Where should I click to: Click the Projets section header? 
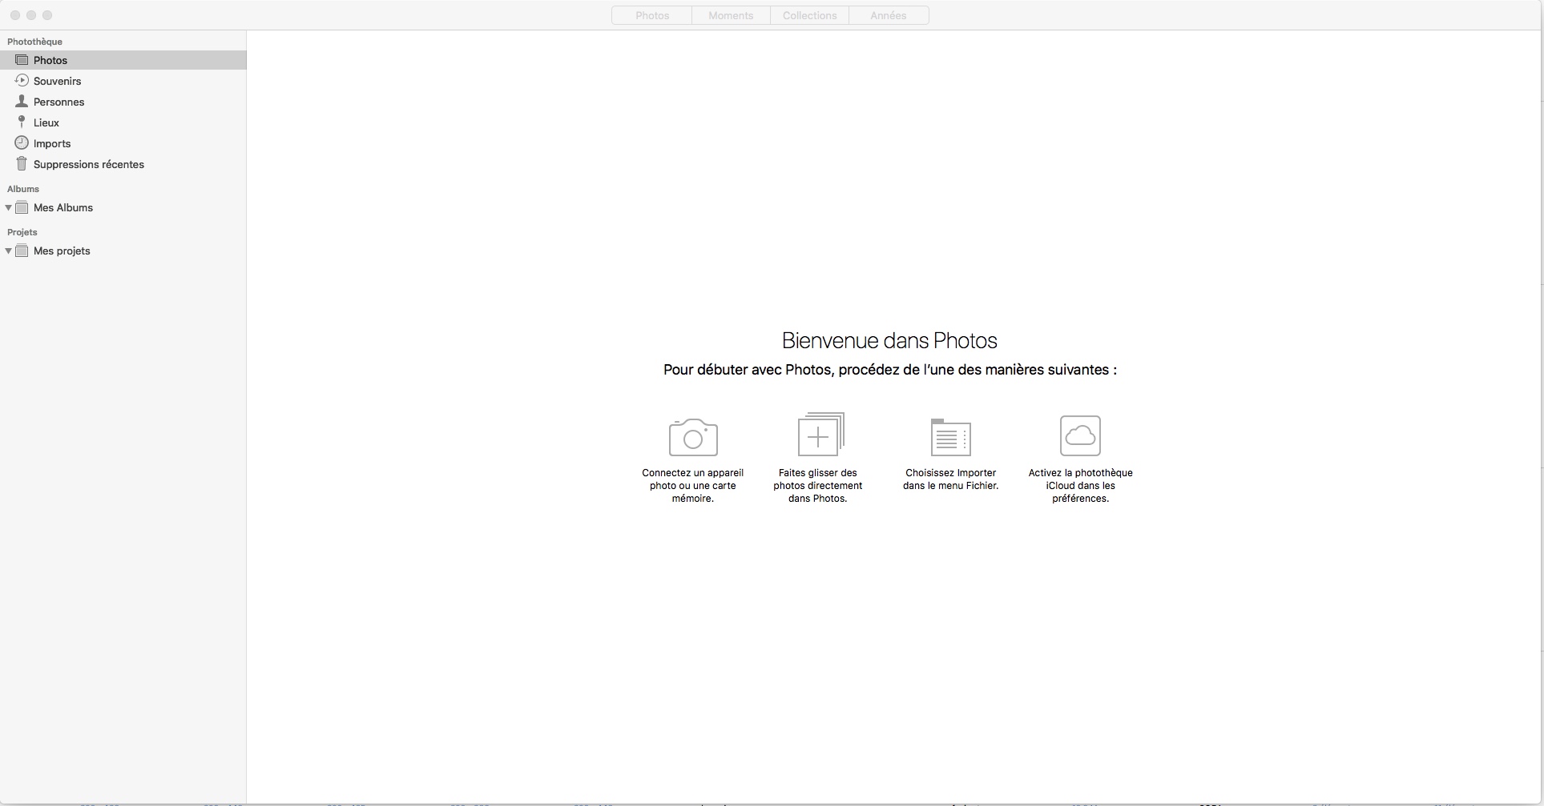pos(22,232)
